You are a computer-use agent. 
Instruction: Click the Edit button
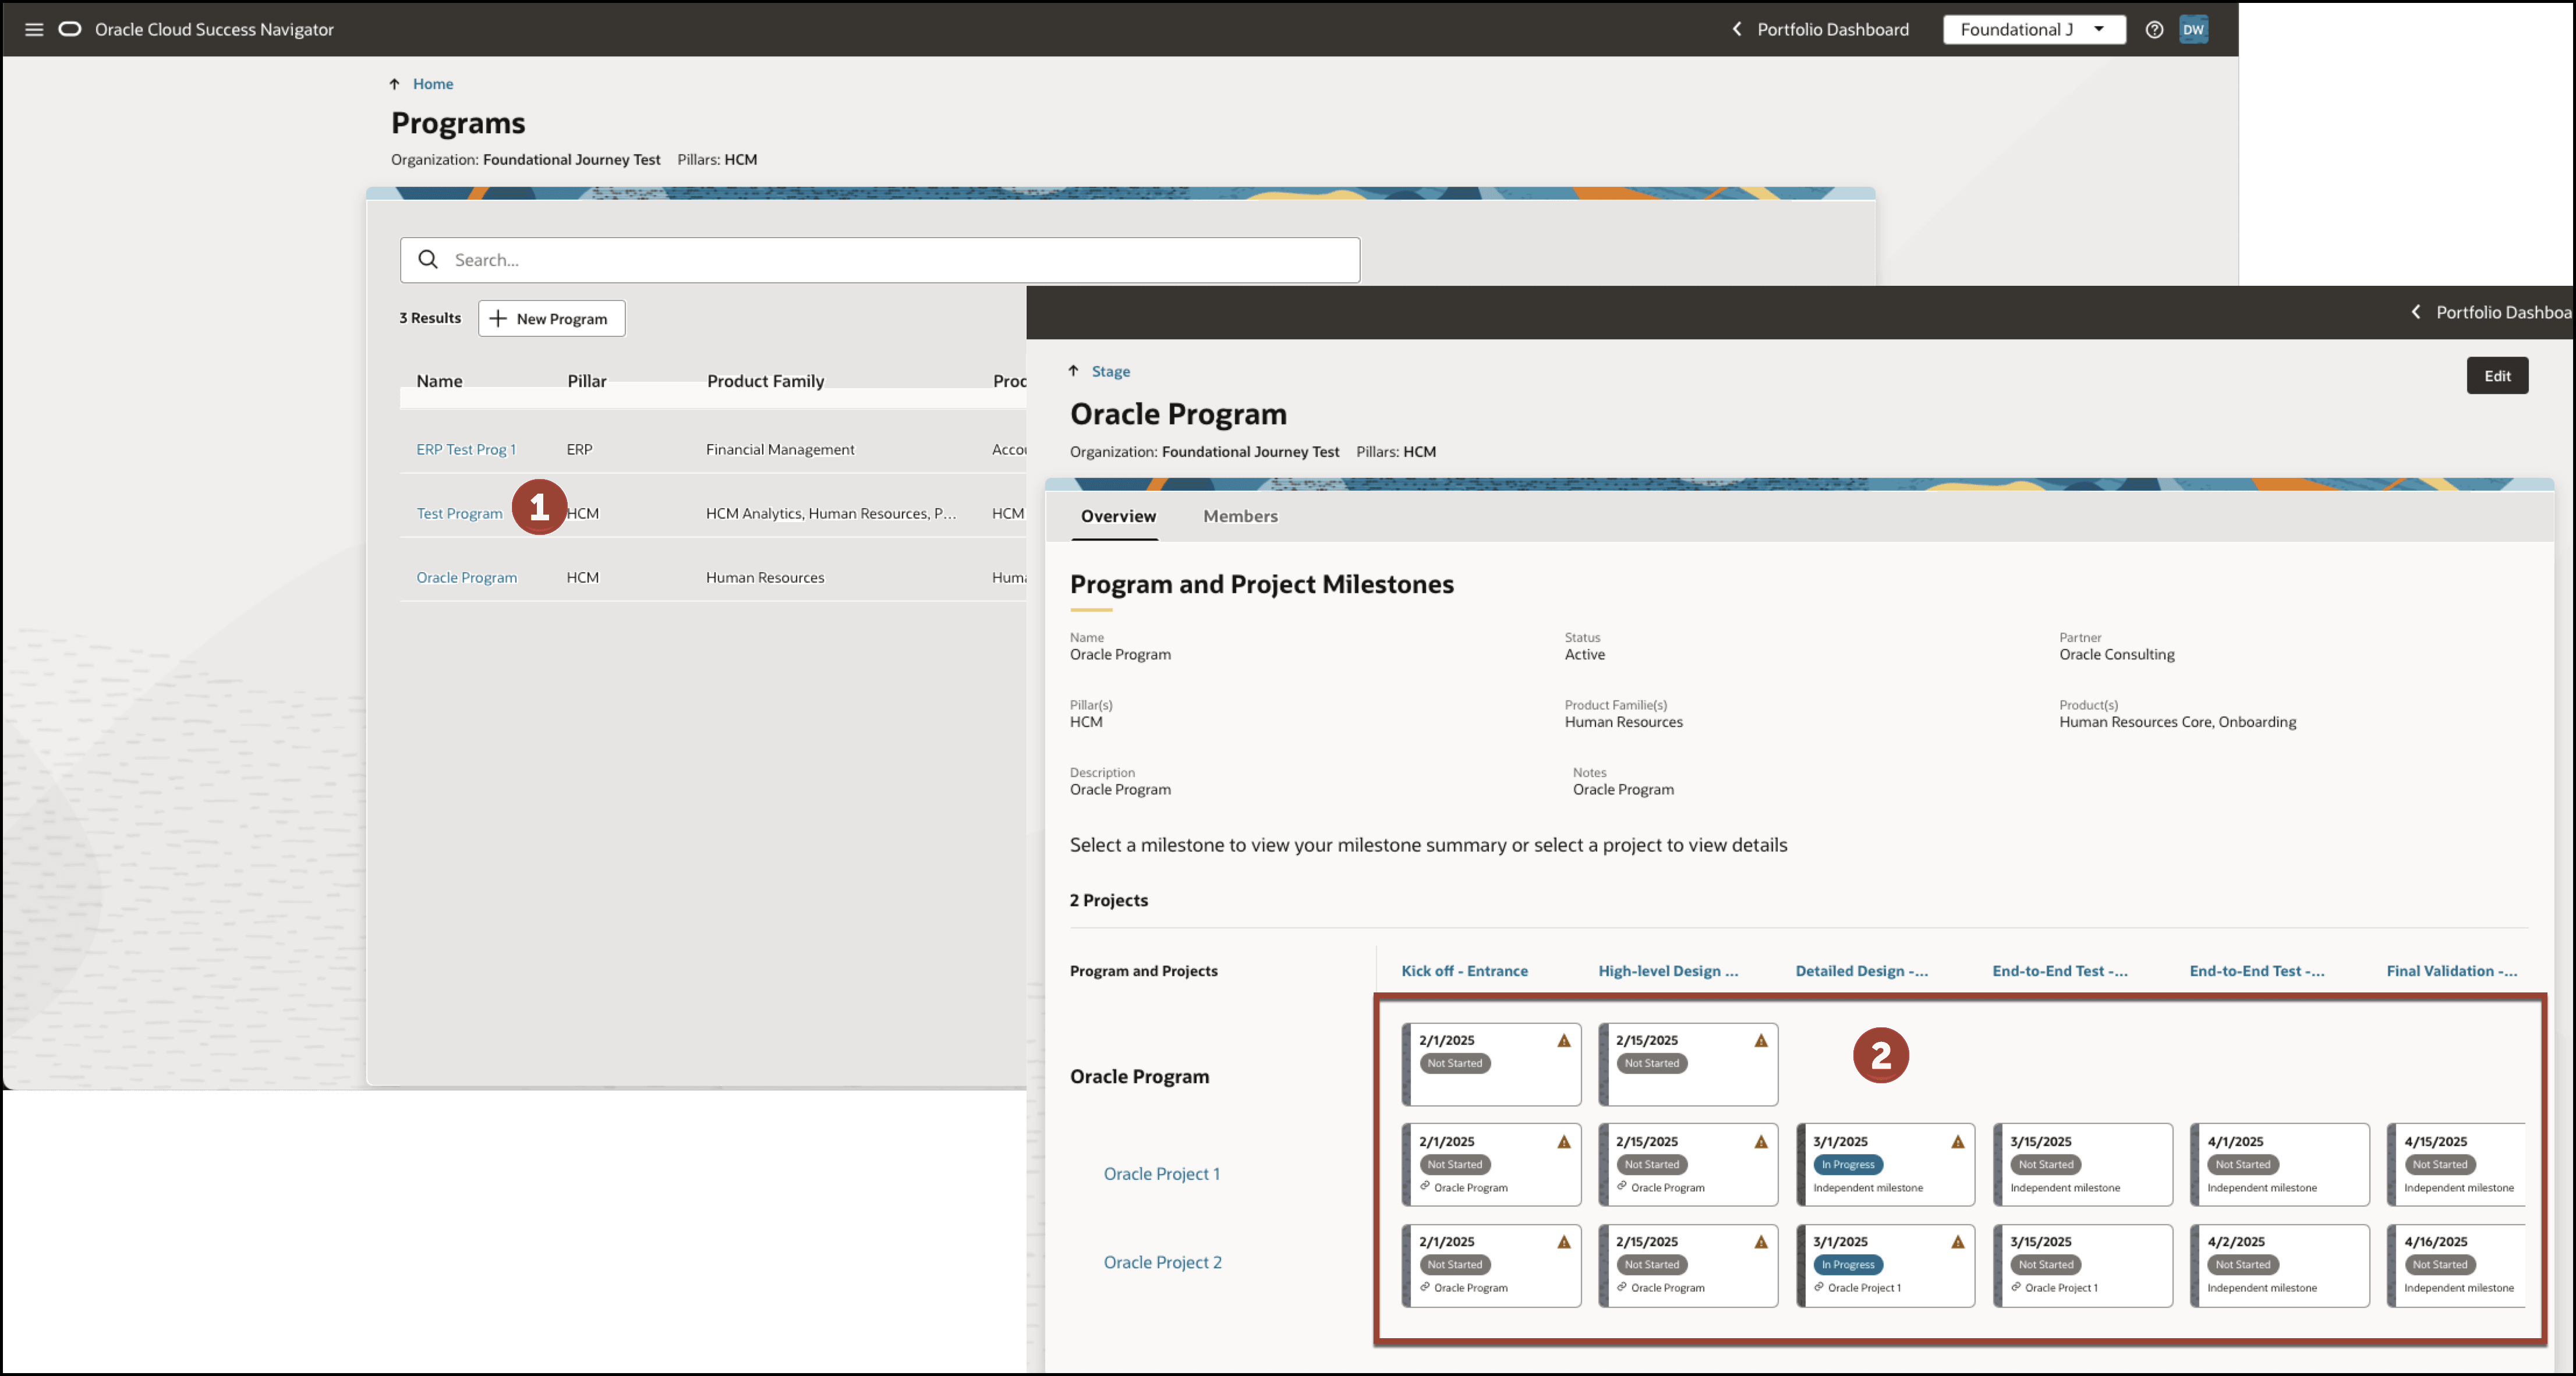[x=2497, y=375]
